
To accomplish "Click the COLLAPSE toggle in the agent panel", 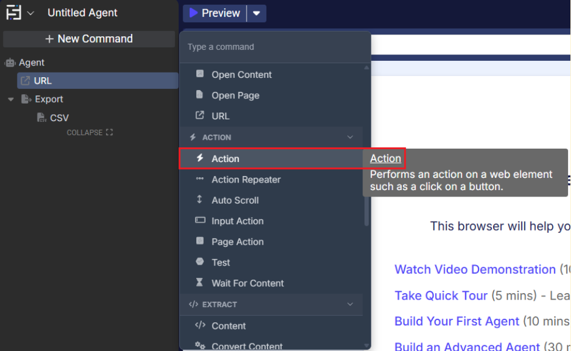I will [89, 133].
